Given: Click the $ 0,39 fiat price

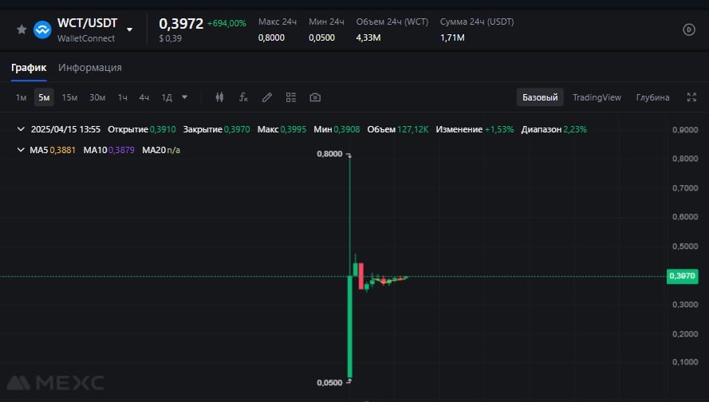Looking at the screenshot, I should pyautogui.click(x=170, y=39).
